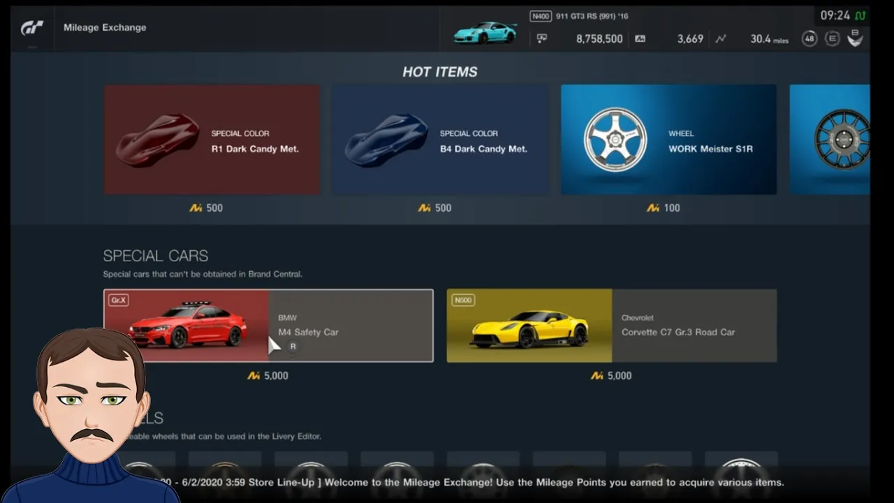Open the current 911 GT3 RS car thumbnail
Image resolution: width=894 pixels, height=503 pixels.
click(x=485, y=32)
